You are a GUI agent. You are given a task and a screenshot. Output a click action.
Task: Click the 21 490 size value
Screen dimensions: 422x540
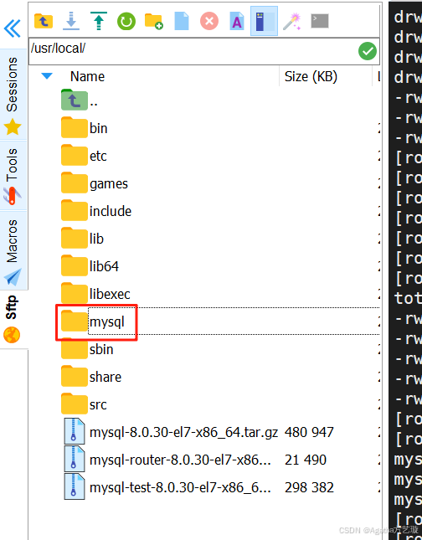click(x=306, y=460)
